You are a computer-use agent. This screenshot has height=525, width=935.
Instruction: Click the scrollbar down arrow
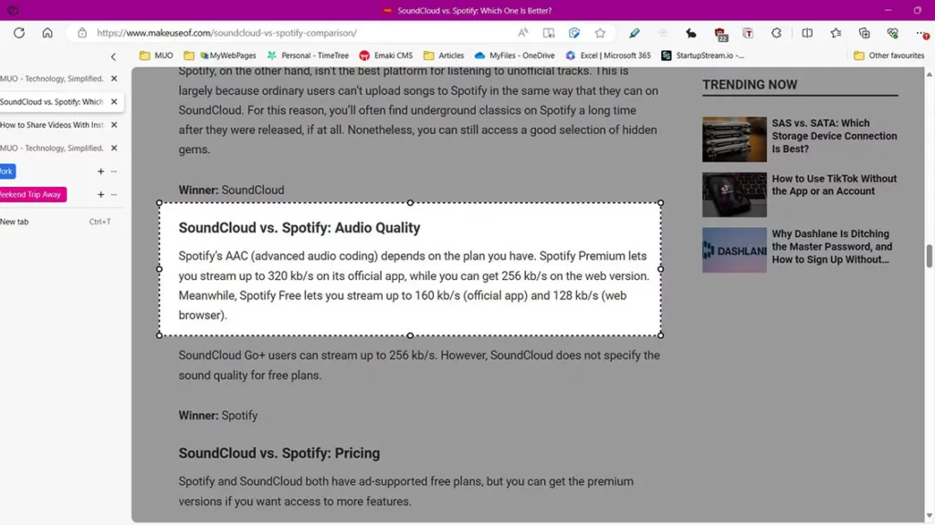(929, 516)
